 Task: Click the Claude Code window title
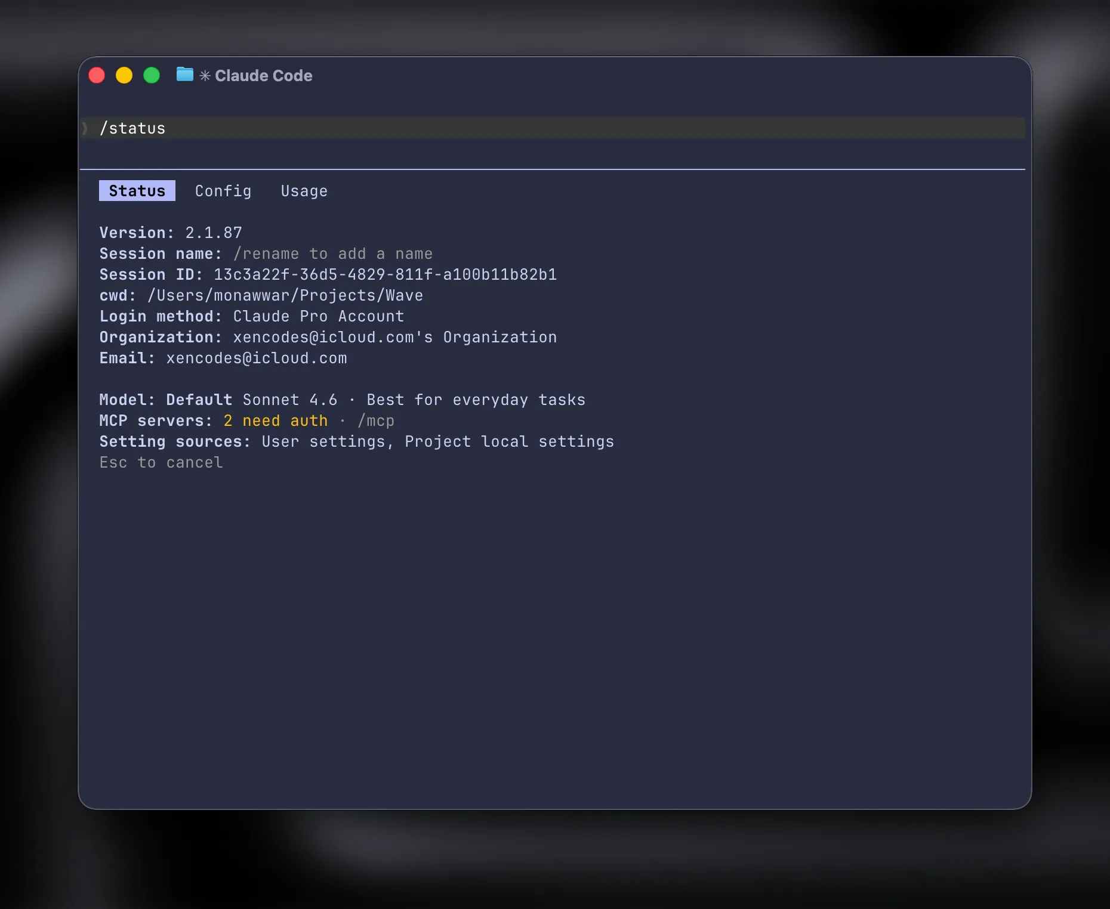263,76
